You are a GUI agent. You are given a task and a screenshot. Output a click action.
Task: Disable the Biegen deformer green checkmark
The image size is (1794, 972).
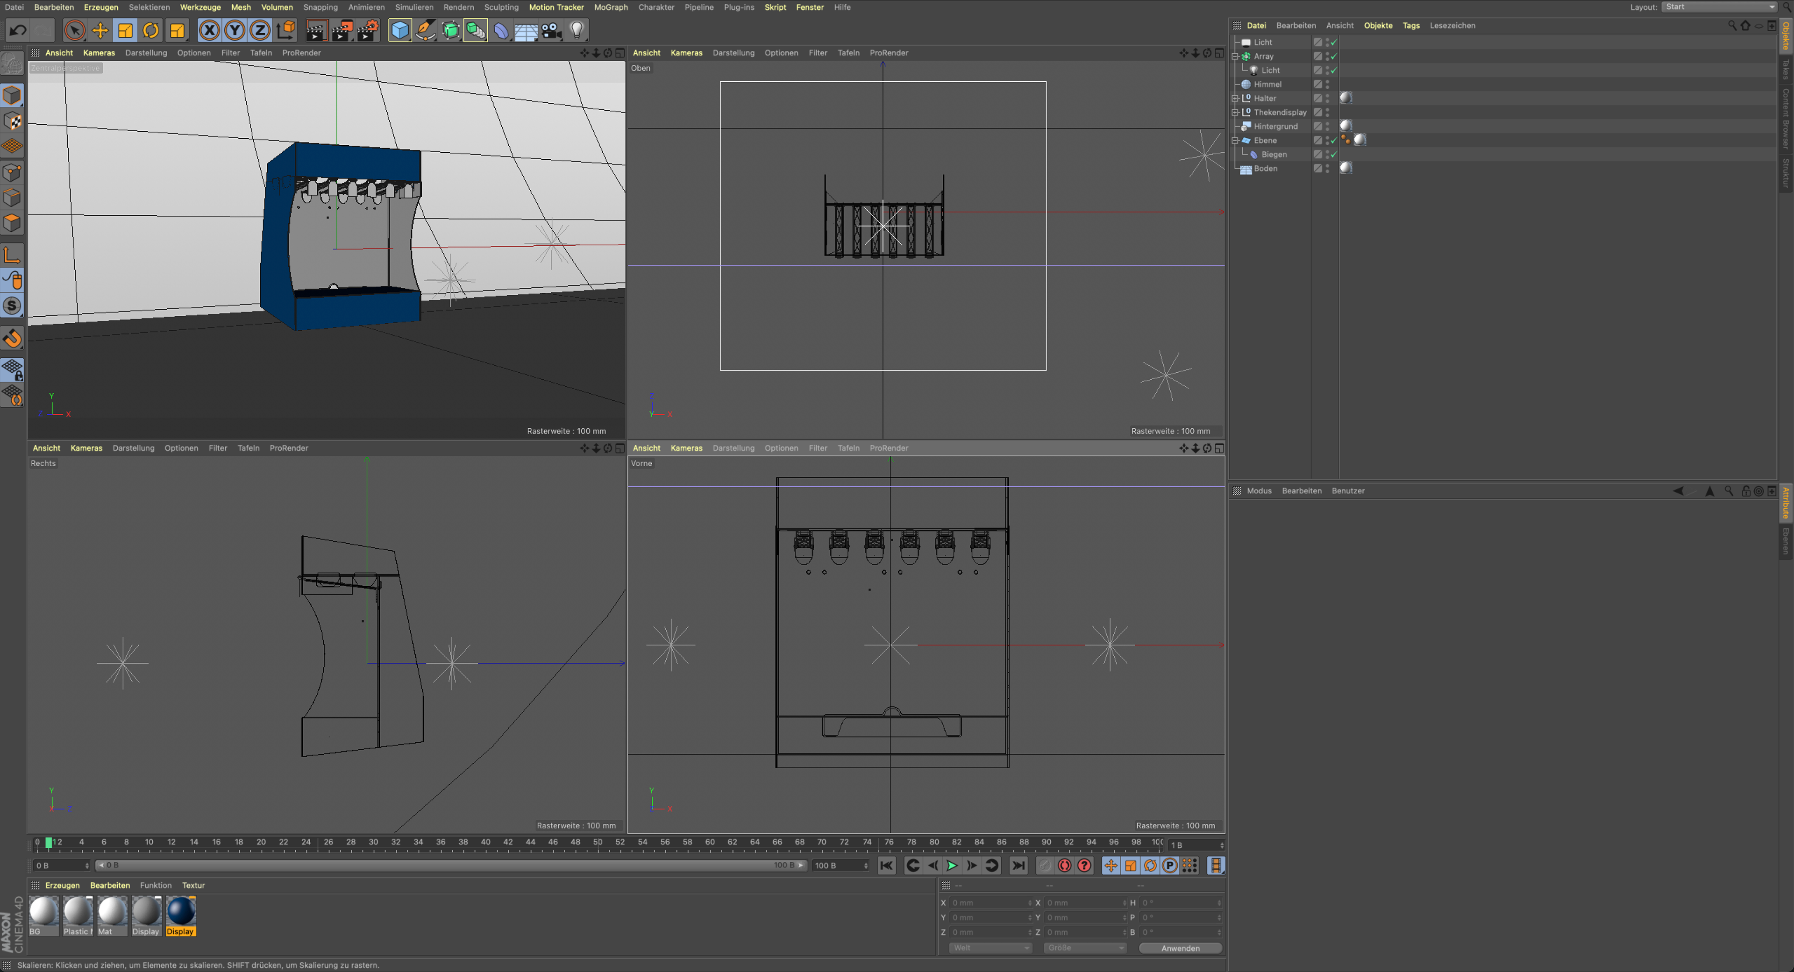(1334, 155)
